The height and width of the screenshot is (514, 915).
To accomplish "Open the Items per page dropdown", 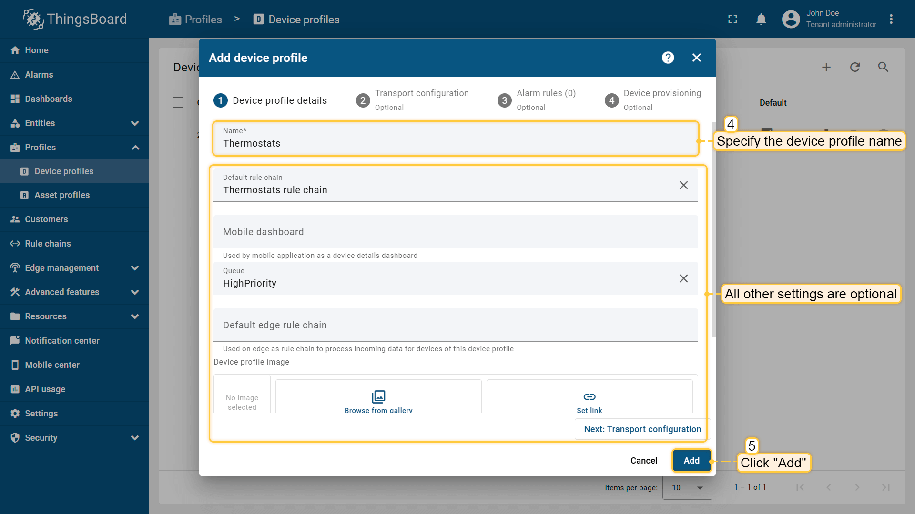I will tap(687, 487).
